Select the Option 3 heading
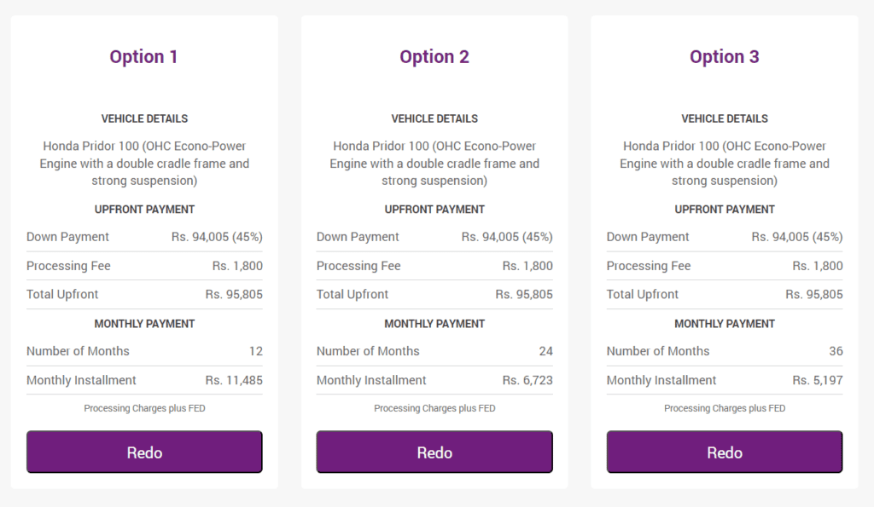 click(724, 57)
